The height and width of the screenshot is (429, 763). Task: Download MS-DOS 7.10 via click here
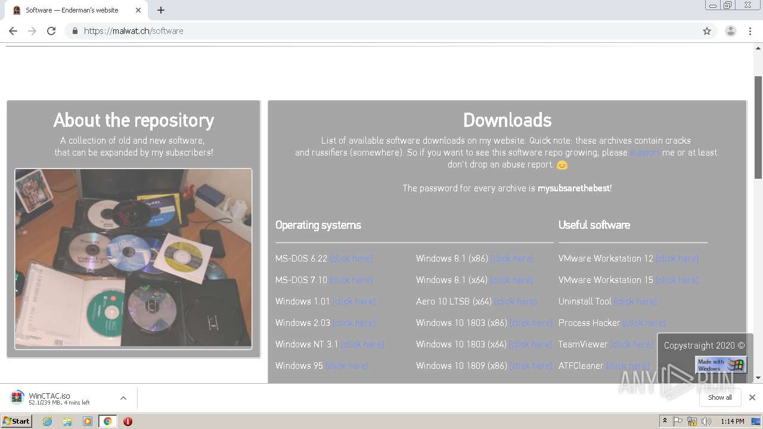coord(351,280)
